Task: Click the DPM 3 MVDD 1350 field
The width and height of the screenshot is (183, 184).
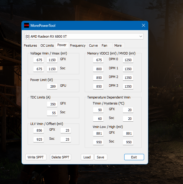Action: [128, 86]
